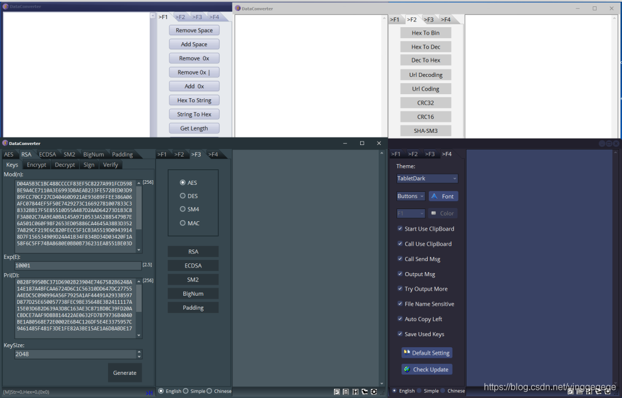Click the Pri(D) box scroll-up arrow
Viewport: 622px width, 398px height.
pyautogui.click(x=139, y=281)
